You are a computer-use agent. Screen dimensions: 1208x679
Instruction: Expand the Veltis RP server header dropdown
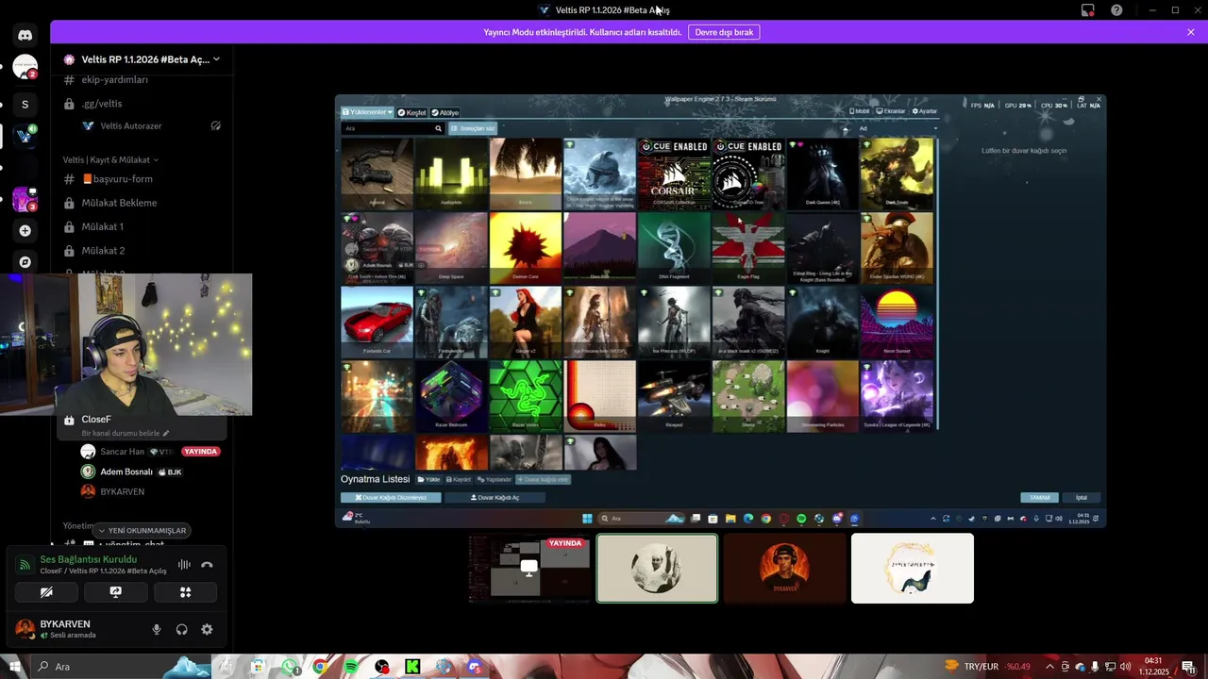[216, 59]
